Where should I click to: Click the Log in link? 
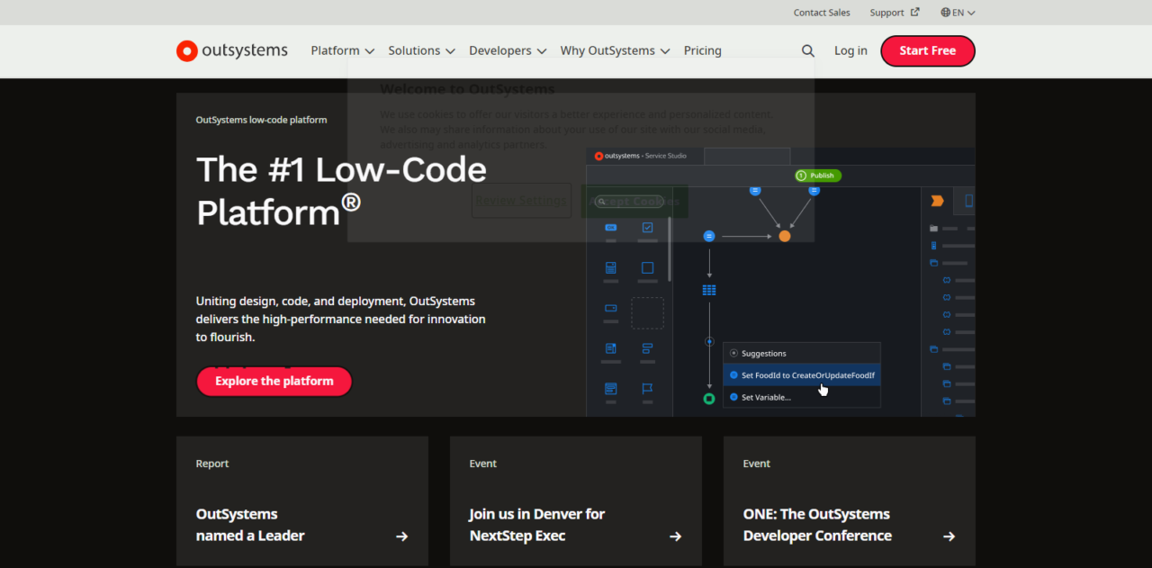tap(850, 51)
